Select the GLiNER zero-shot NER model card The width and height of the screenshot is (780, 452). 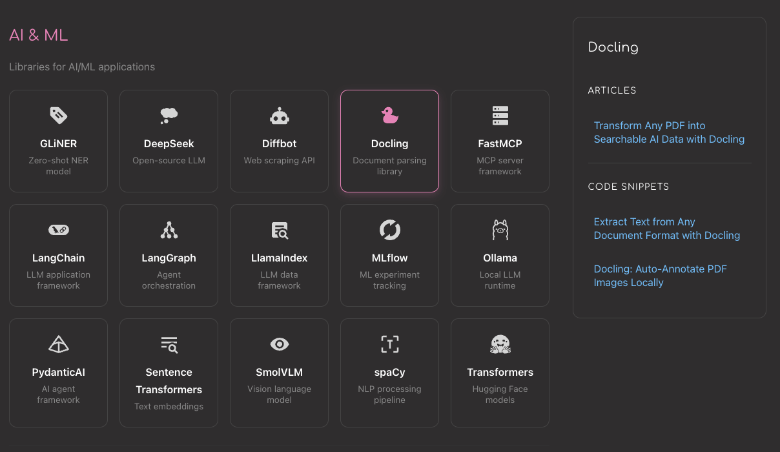point(58,141)
